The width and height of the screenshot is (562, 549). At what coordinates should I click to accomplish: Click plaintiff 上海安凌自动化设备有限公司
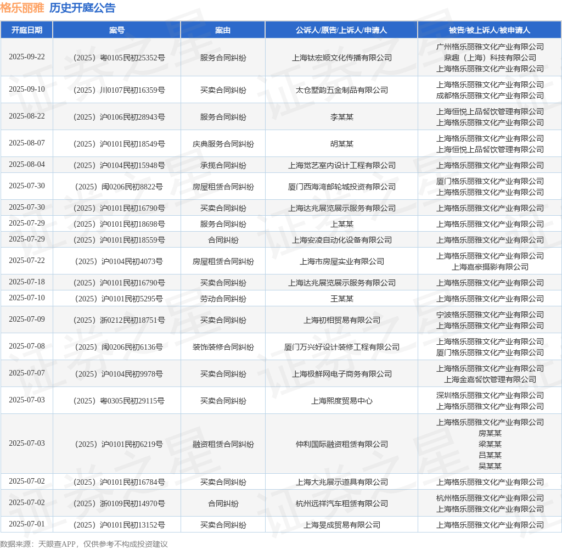click(341, 240)
